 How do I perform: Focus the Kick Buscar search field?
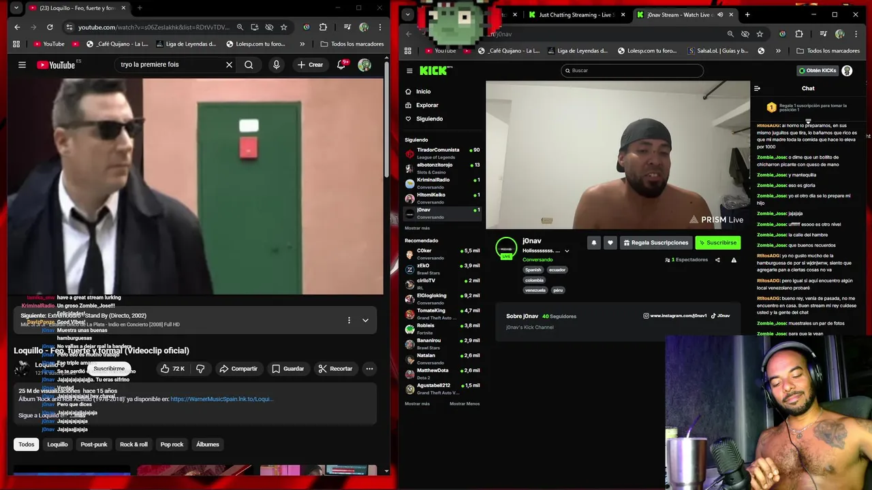point(632,71)
